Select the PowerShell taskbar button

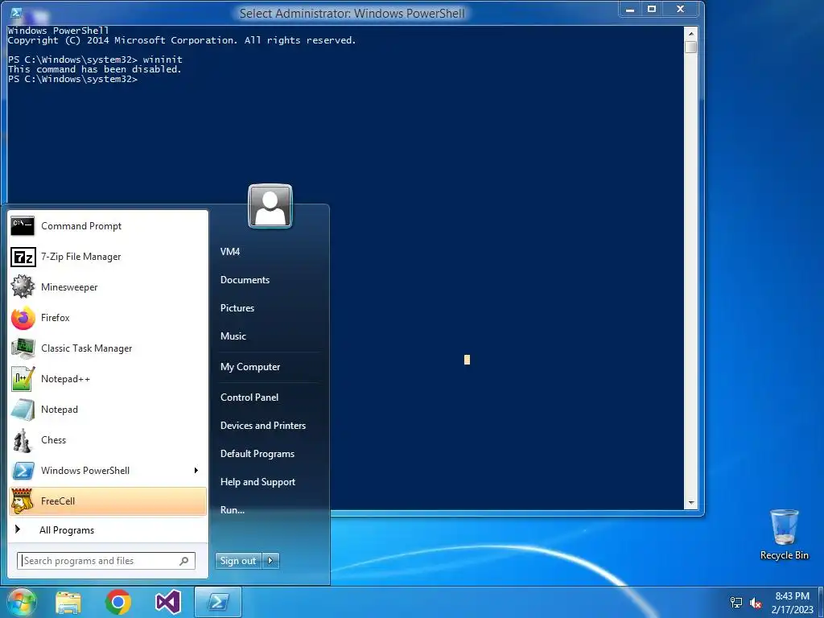pyautogui.click(x=218, y=602)
